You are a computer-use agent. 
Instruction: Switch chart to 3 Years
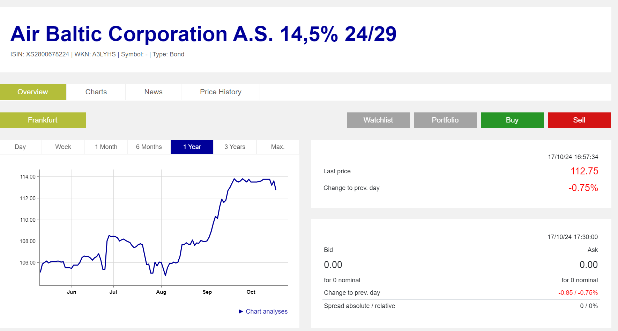coord(235,147)
